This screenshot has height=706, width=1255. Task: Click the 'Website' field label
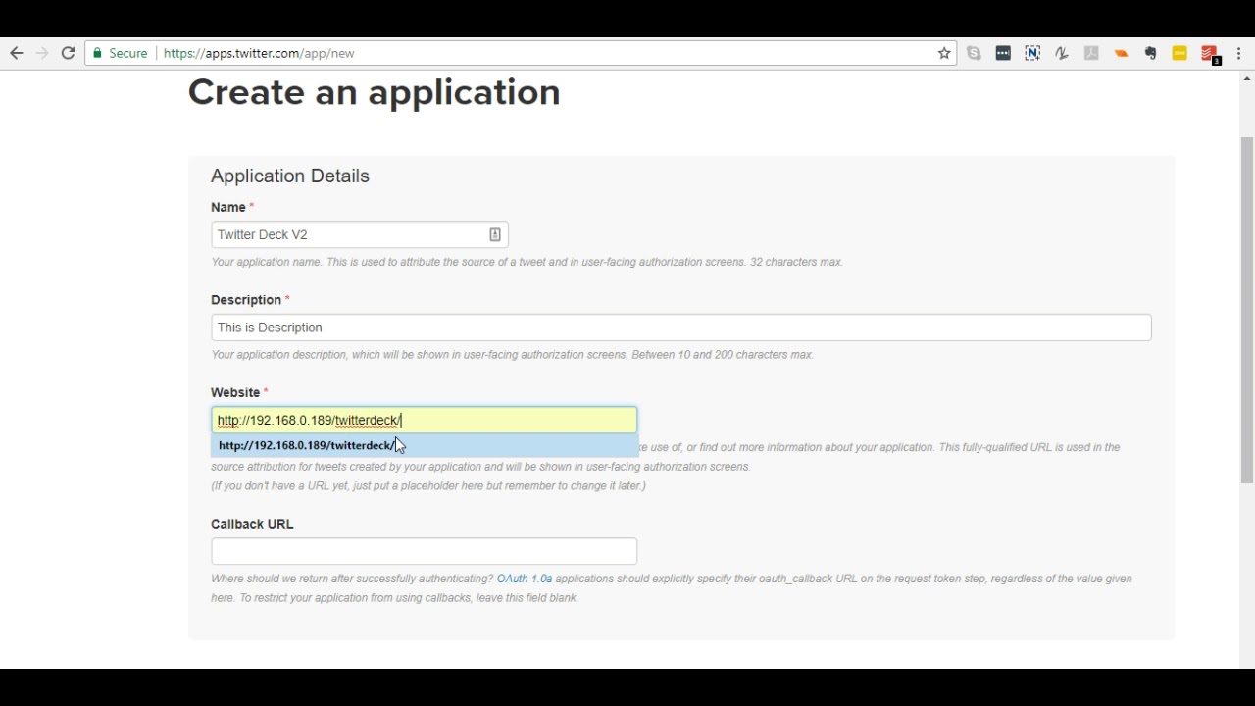[x=235, y=392]
